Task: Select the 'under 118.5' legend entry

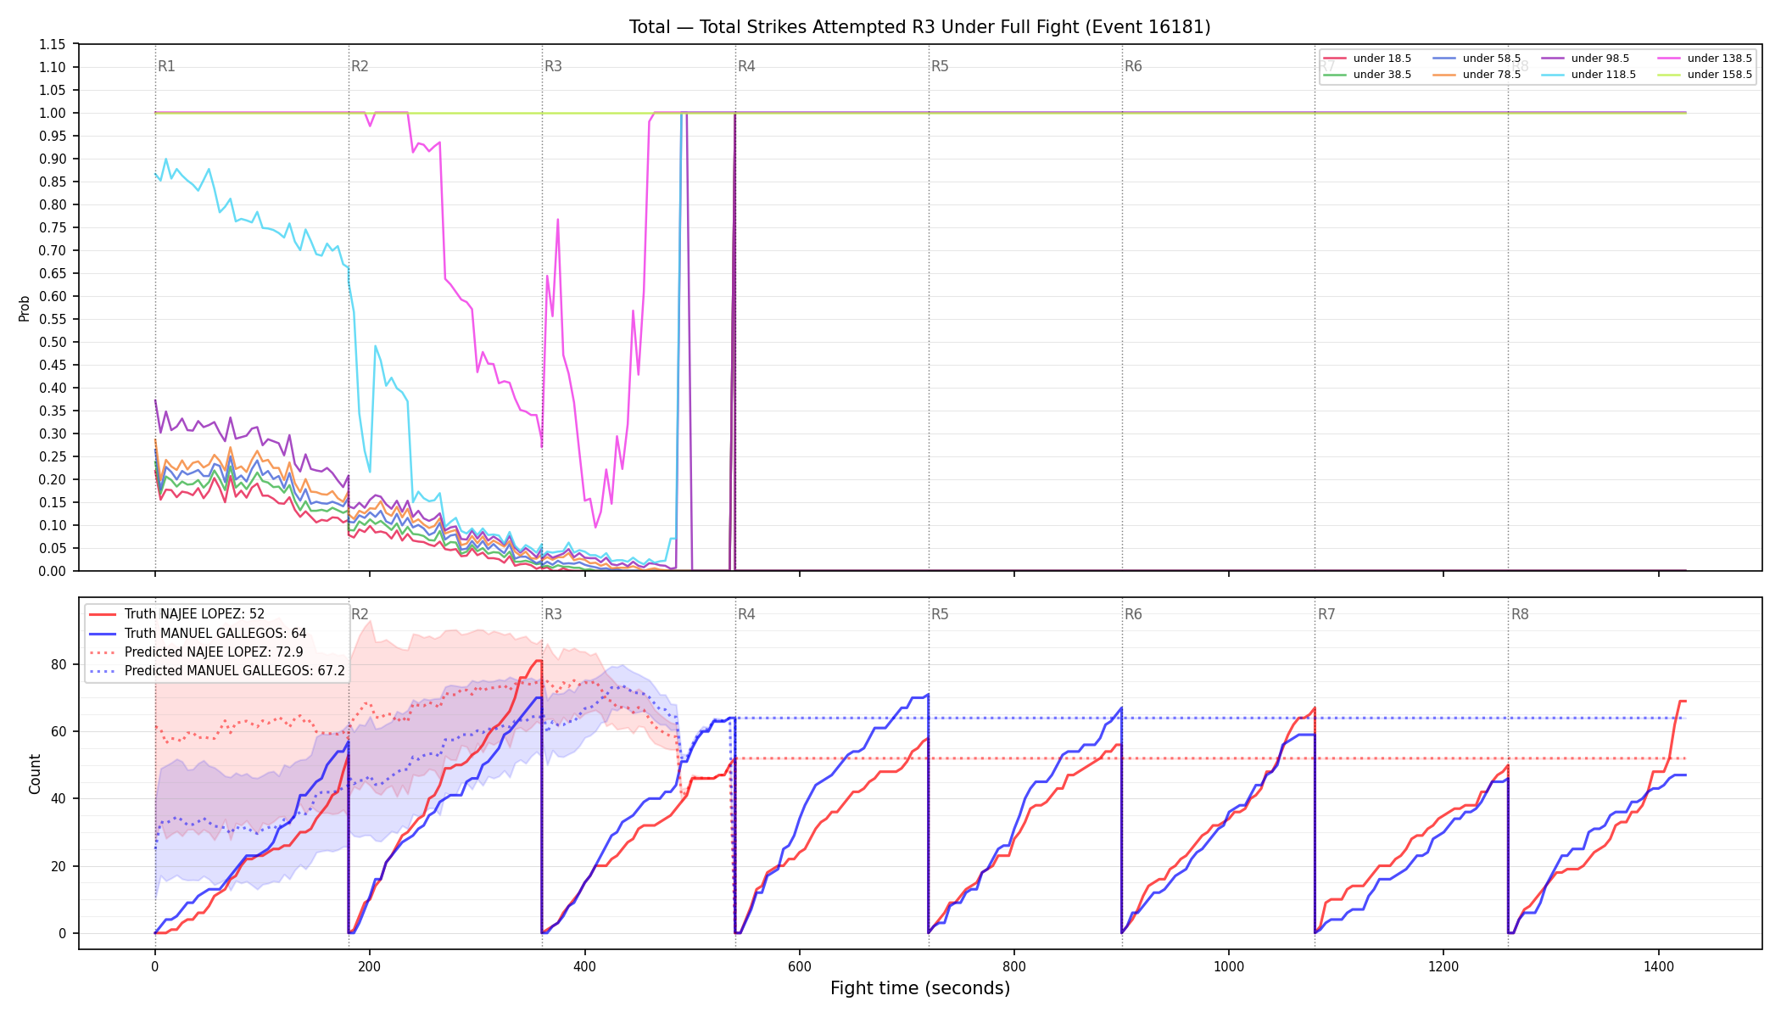Action: (x=1588, y=75)
